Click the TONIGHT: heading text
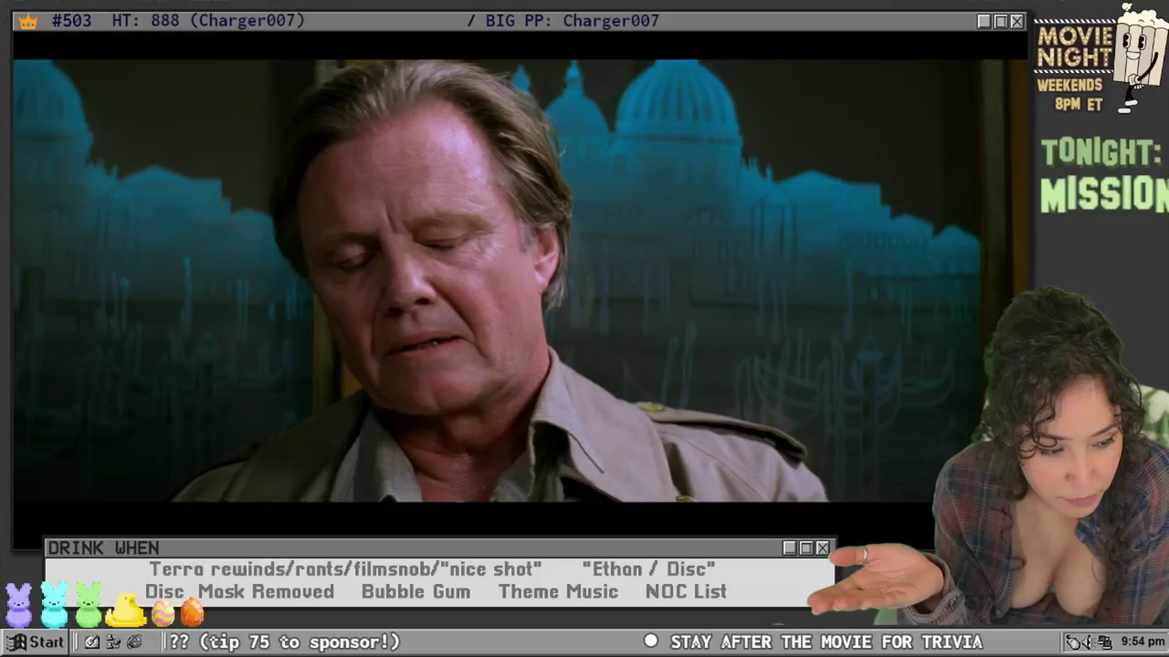This screenshot has width=1169, height=657. tap(1101, 151)
